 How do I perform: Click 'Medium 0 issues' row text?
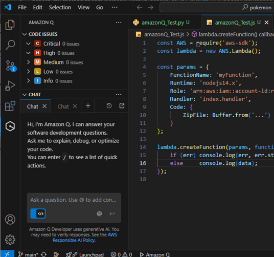[x=63, y=62]
